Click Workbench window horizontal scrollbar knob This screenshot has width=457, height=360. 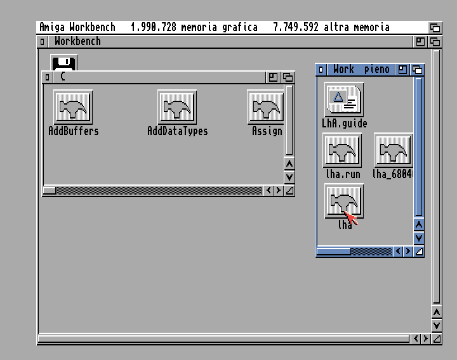(223, 338)
